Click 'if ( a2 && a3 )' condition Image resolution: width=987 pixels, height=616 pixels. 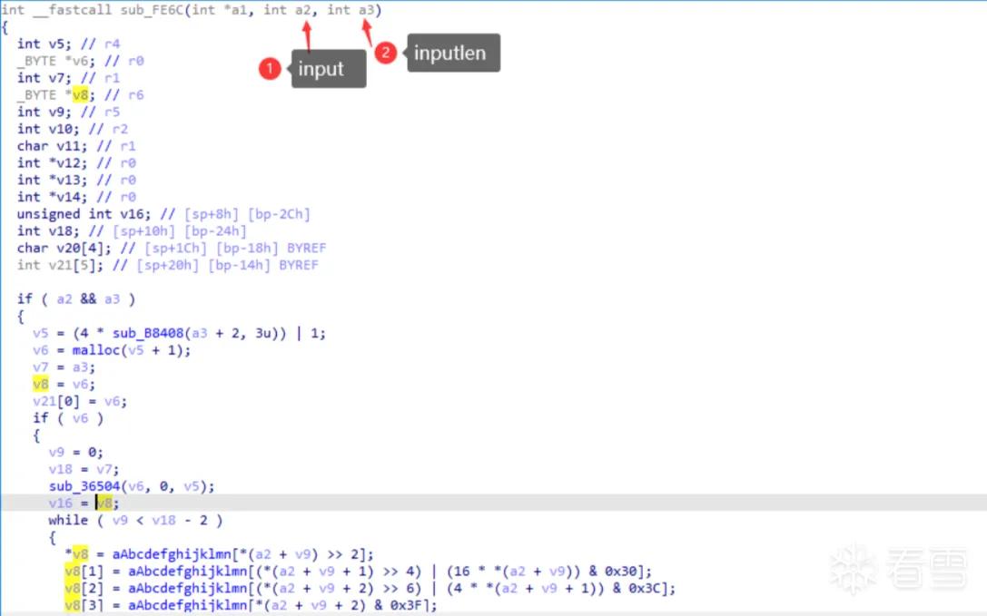[x=76, y=298]
